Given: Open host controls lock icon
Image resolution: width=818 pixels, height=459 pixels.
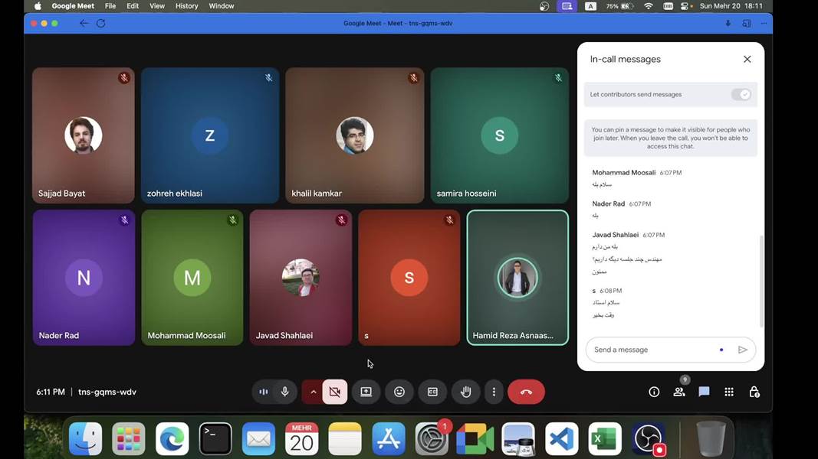Looking at the screenshot, I should pyautogui.click(x=754, y=392).
